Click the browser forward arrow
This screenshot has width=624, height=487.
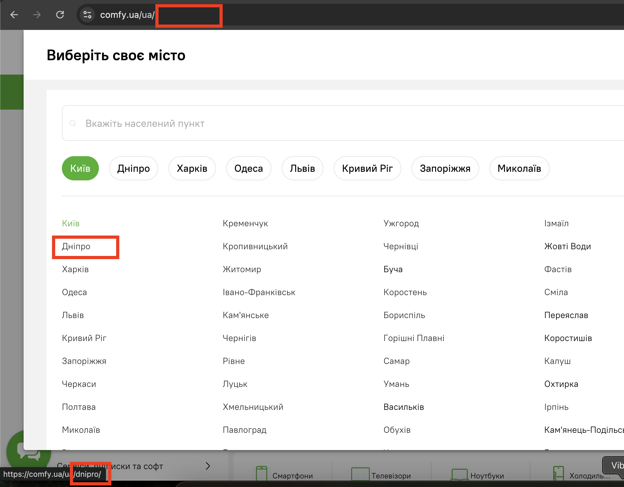pyautogui.click(x=37, y=15)
